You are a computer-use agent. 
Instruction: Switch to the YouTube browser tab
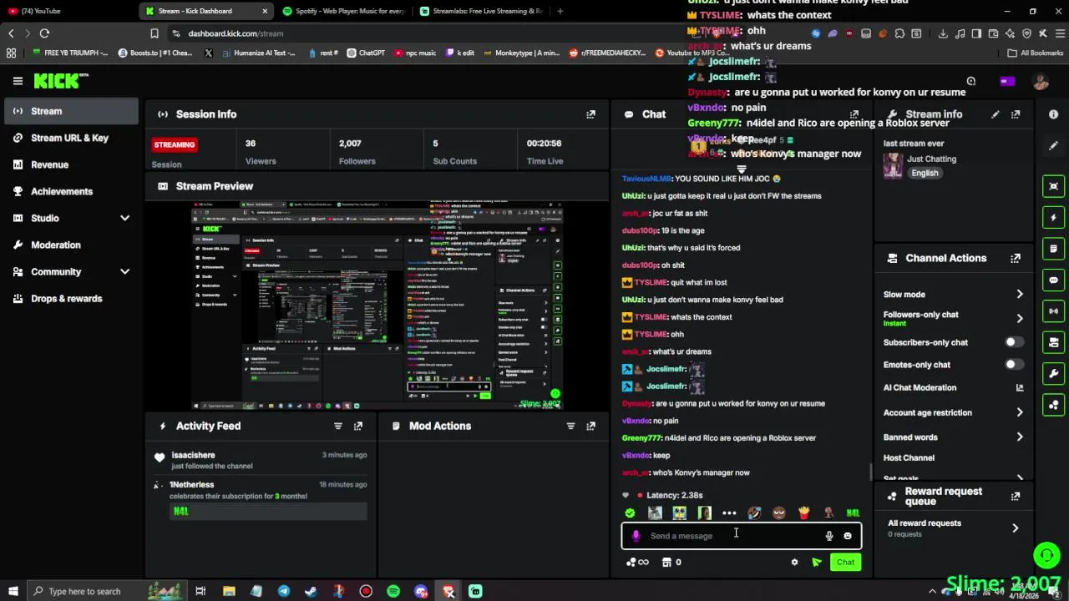67,11
